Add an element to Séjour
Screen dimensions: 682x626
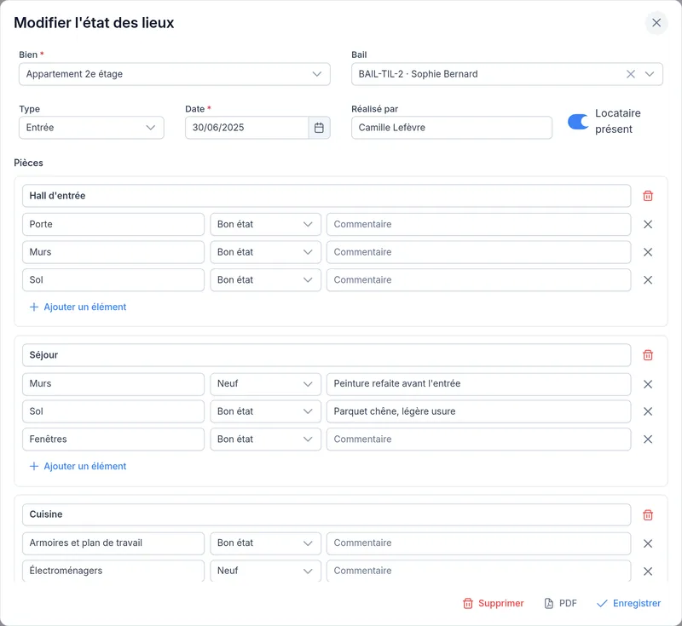point(78,467)
